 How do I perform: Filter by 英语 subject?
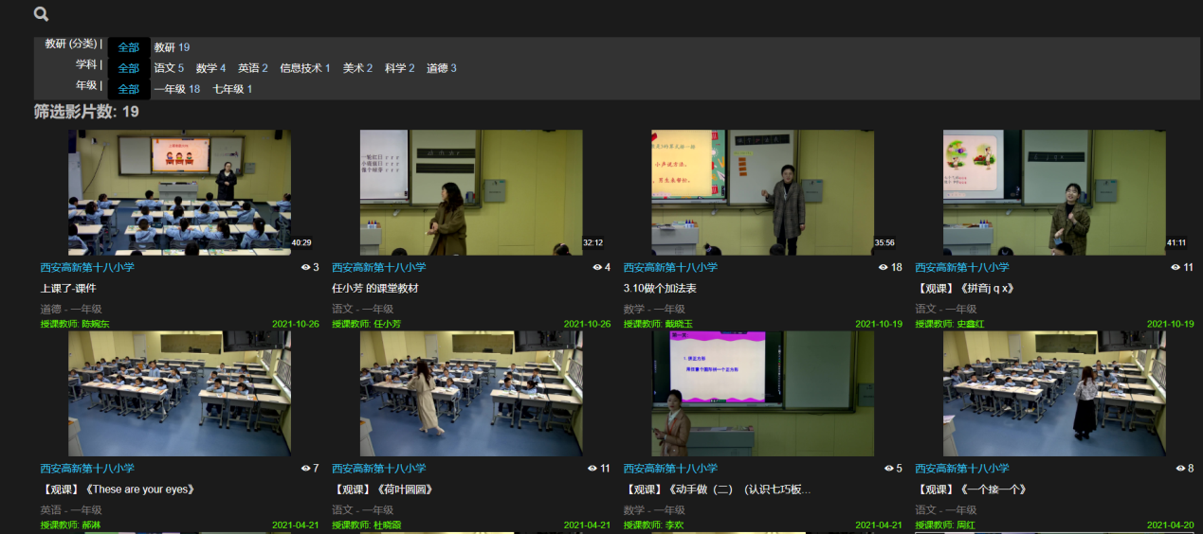click(252, 68)
